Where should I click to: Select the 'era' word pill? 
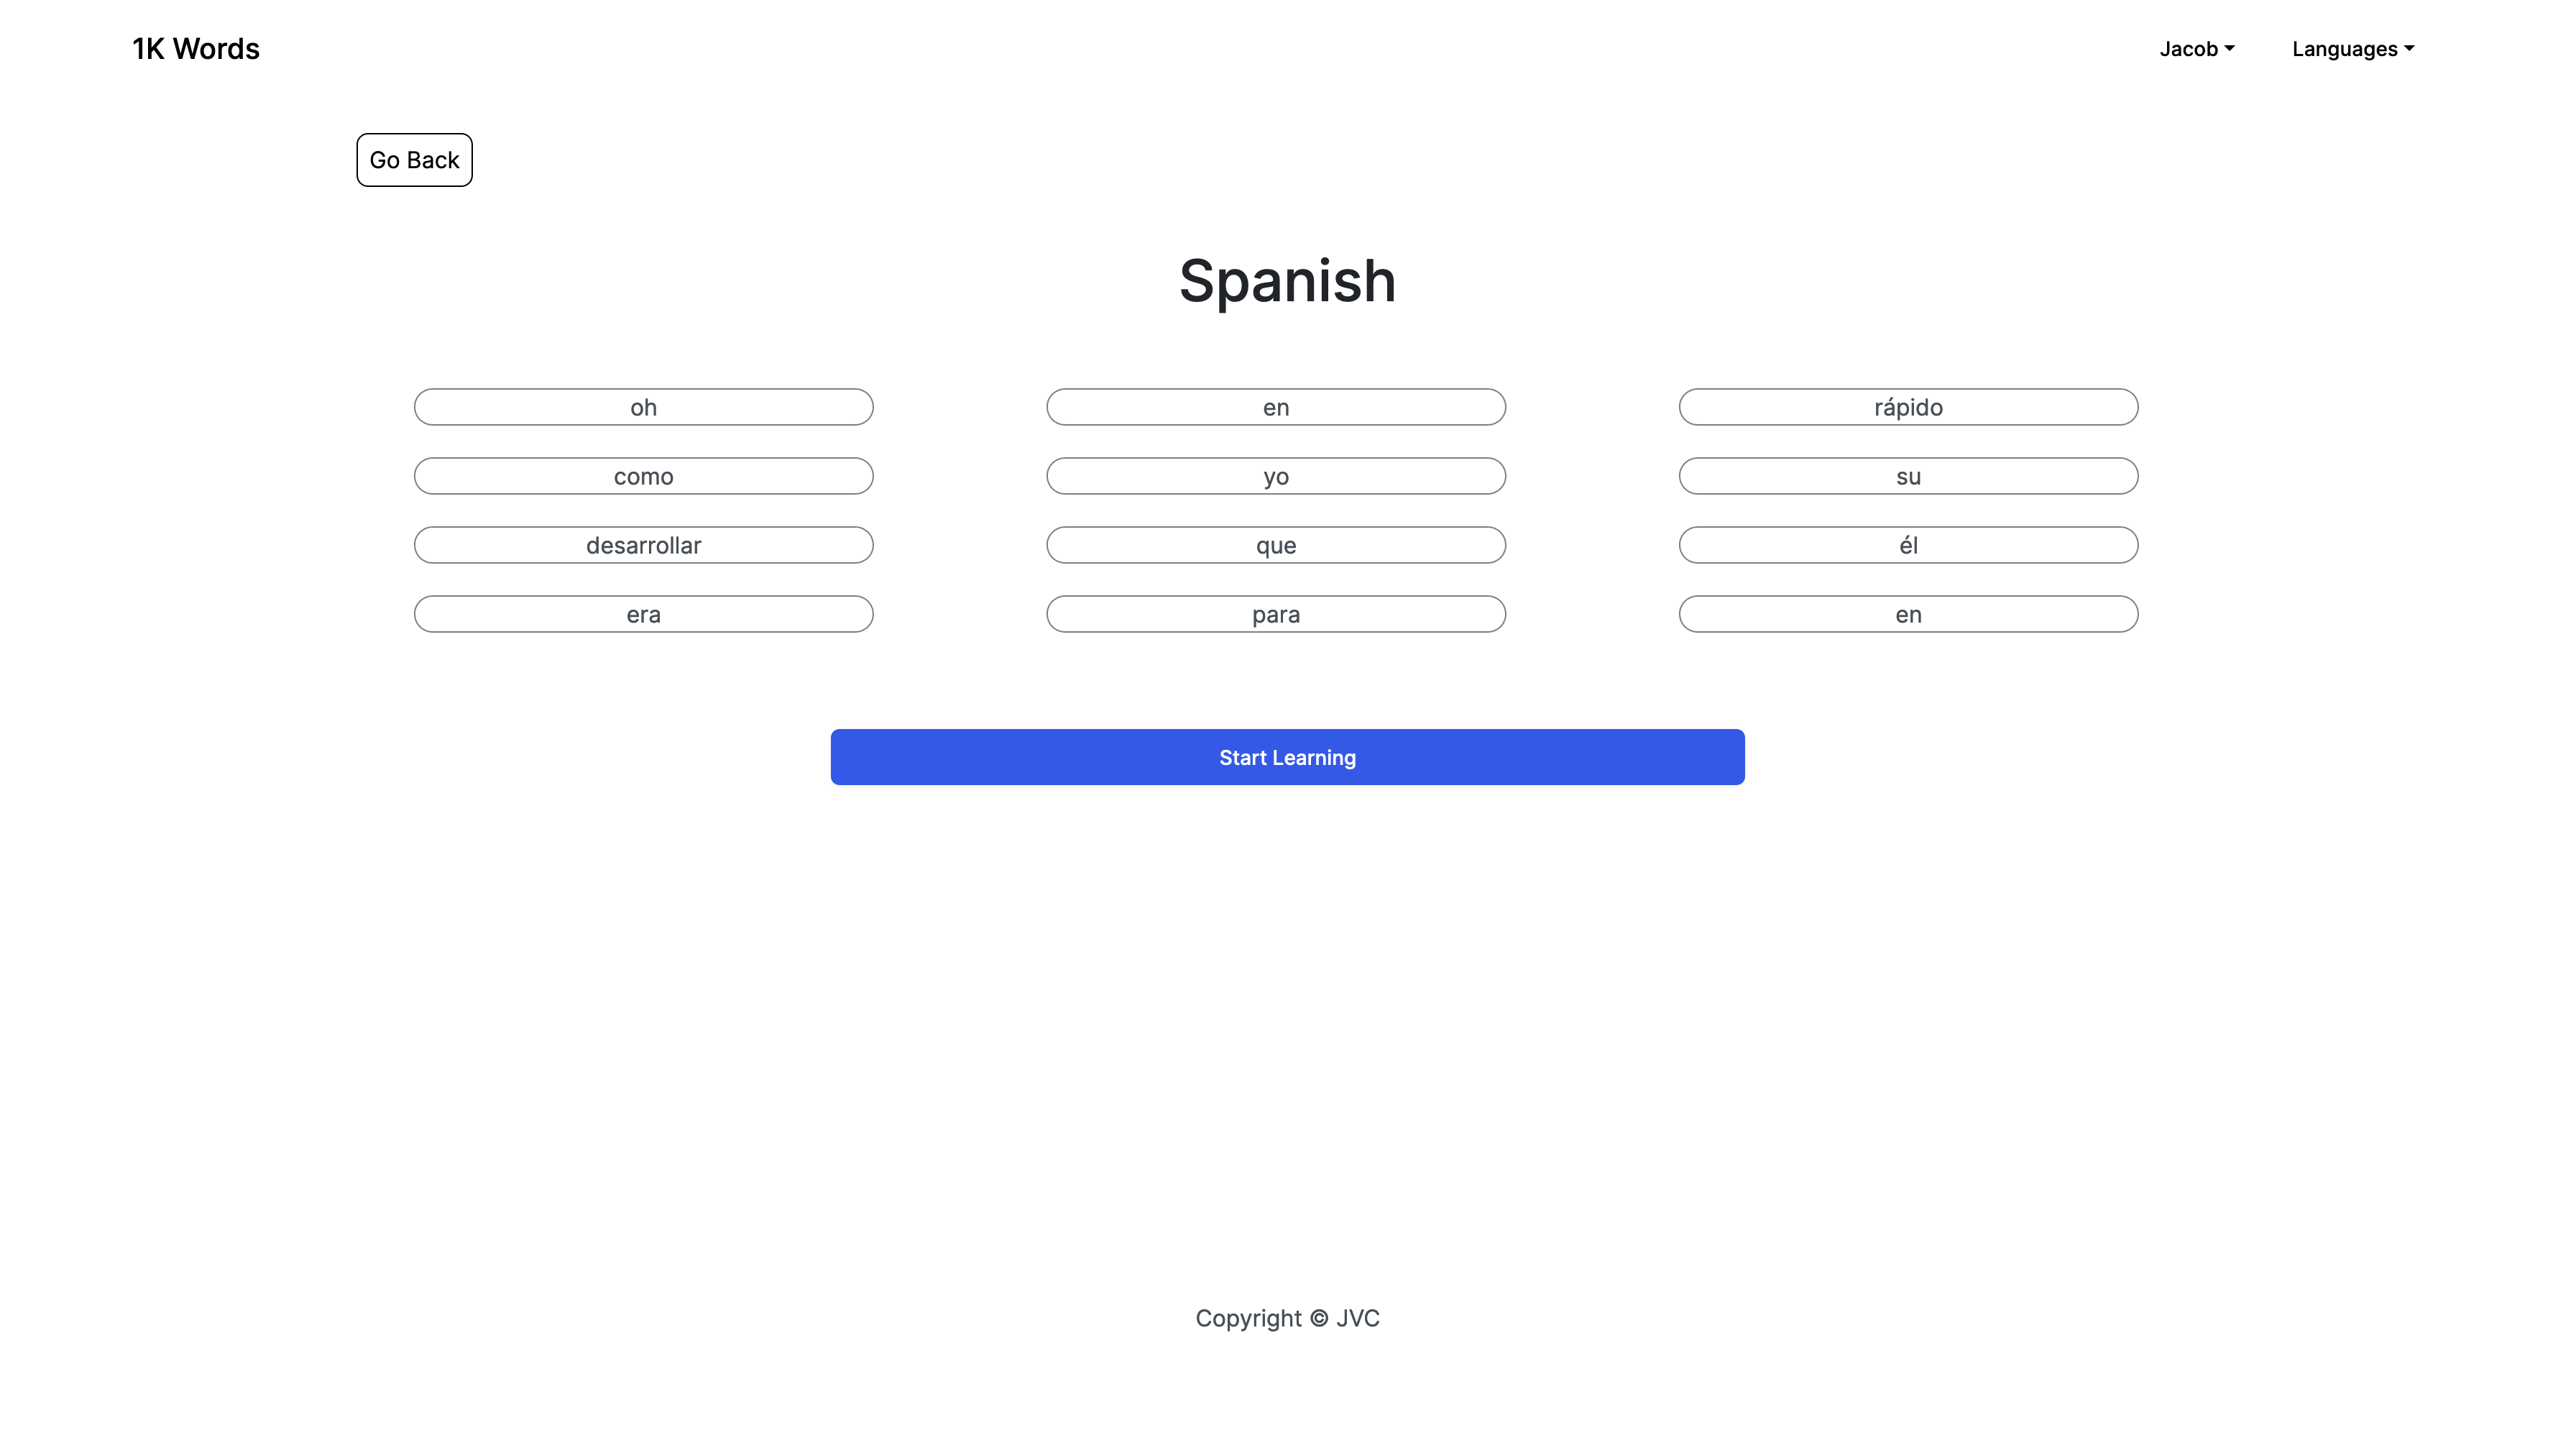point(643,614)
